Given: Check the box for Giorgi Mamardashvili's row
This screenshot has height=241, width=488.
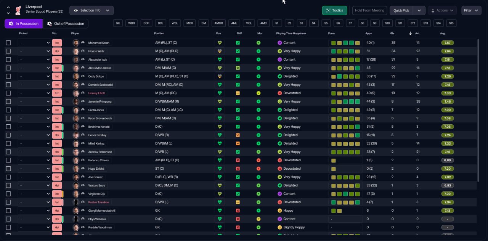Looking at the screenshot, I should point(8,210).
